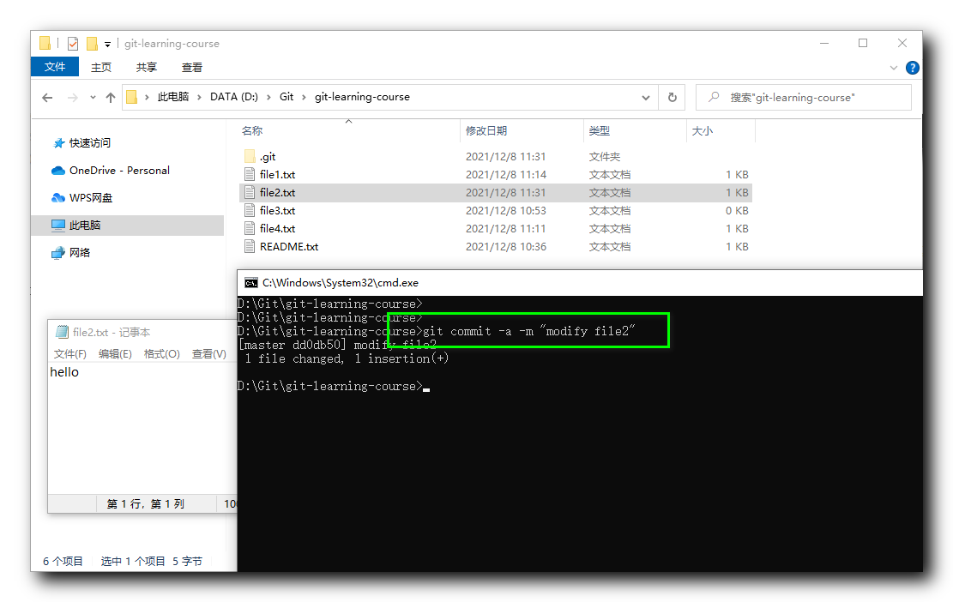The width and height of the screenshot is (953, 602).
Task: Open Git folder via breadcrumb link
Action: pos(287,97)
